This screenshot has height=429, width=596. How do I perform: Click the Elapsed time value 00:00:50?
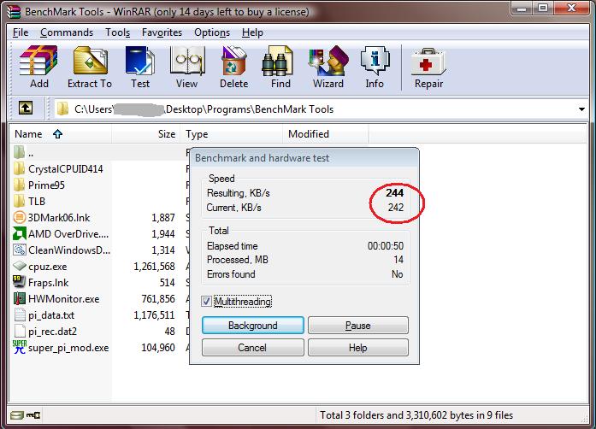(386, 246)
